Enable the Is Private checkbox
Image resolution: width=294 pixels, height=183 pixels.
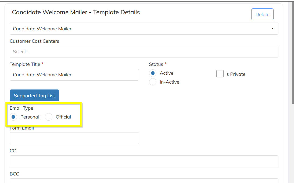[220, 74]
